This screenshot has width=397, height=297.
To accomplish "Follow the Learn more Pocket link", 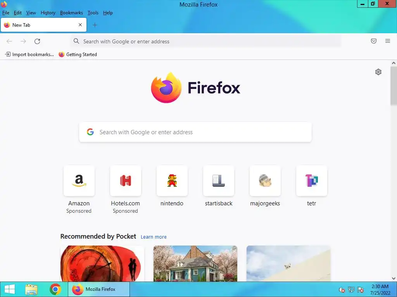I will [154, 237].
